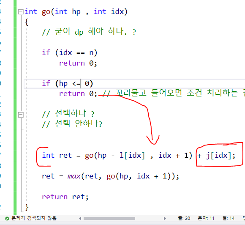Click the horizontal scrollbar thumb
Image resolution: width=245 pixels, height=225 pixels.
pos(109,218)
